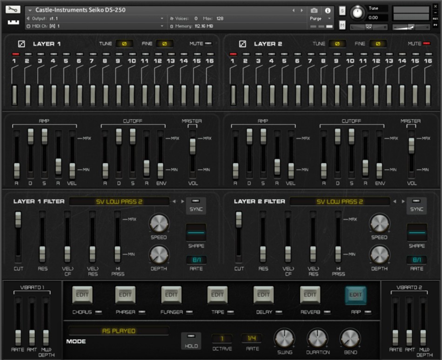Click the Mute M button in header
Viewport: 442px width, 360px height.
pos(342,26)
